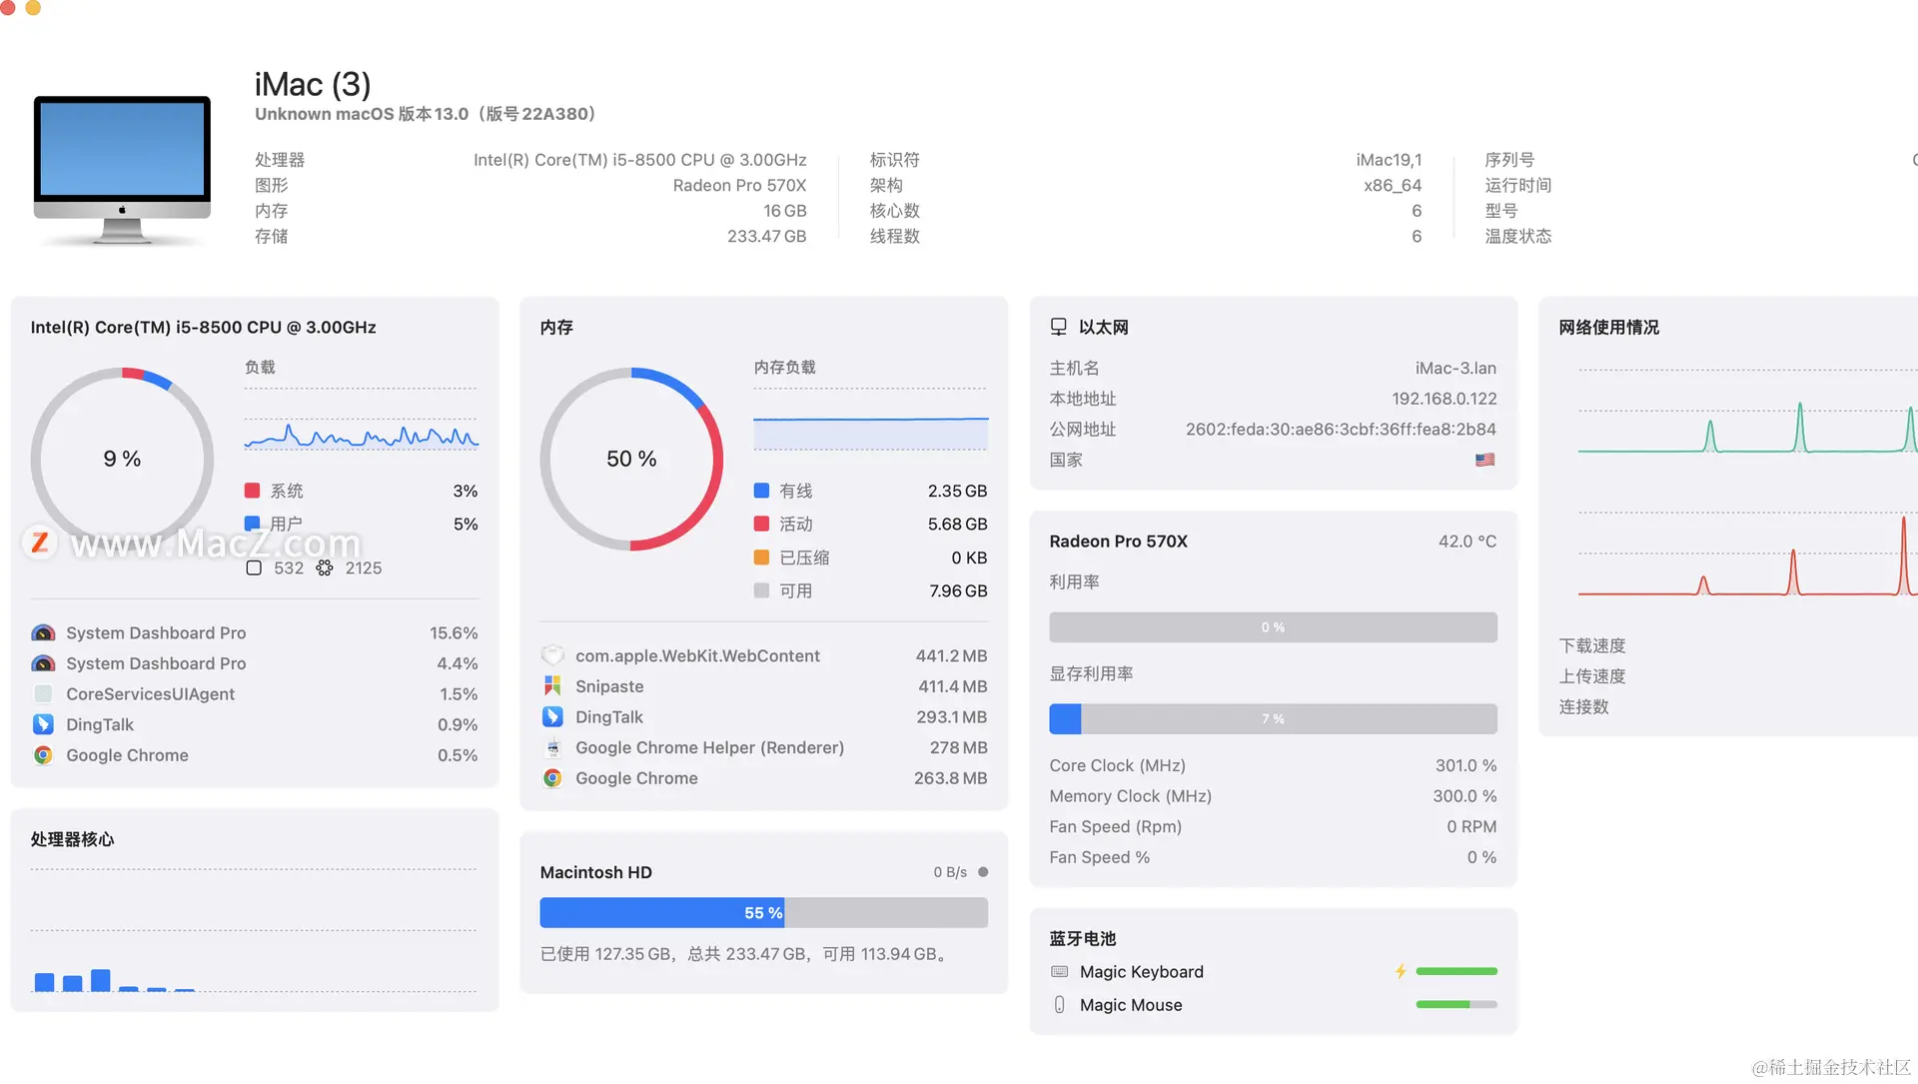Click the CoreServicesUIAgent process entry
Viewport: 1918px width, 1084px height.
point(150,694)
